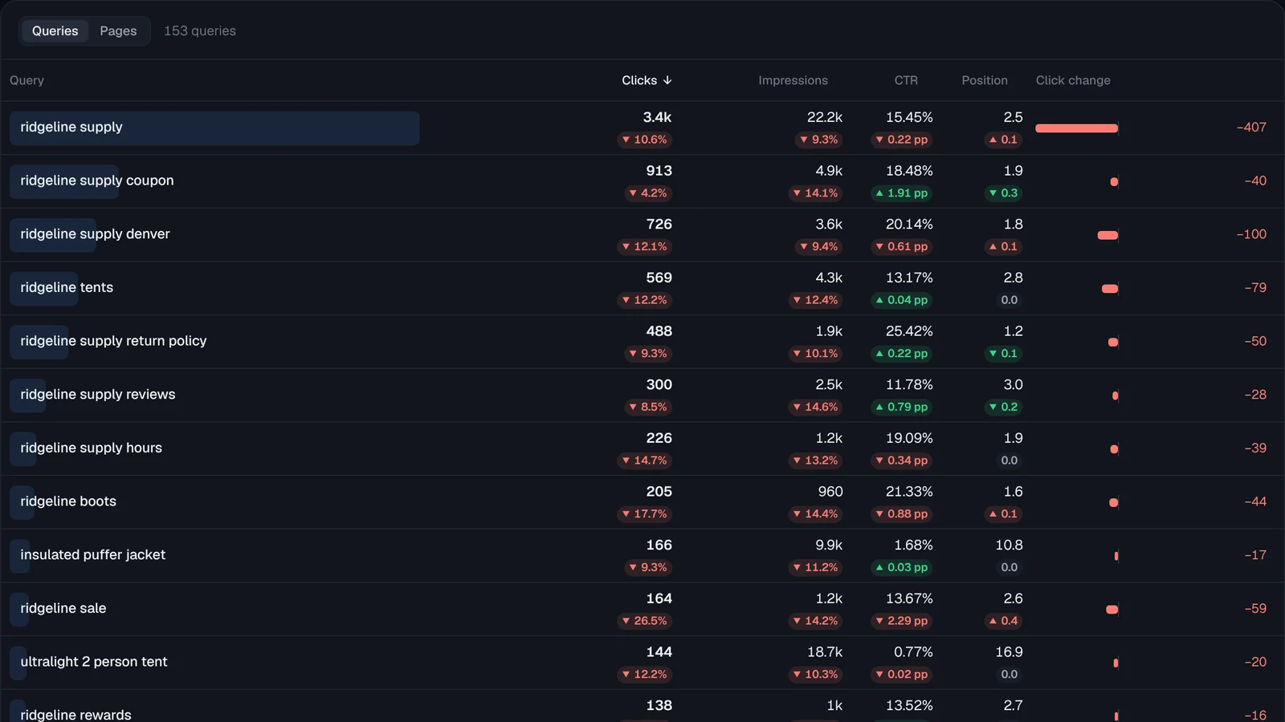Click the −79 click change value
The image size is (1285, 722).
(1255, 287)
